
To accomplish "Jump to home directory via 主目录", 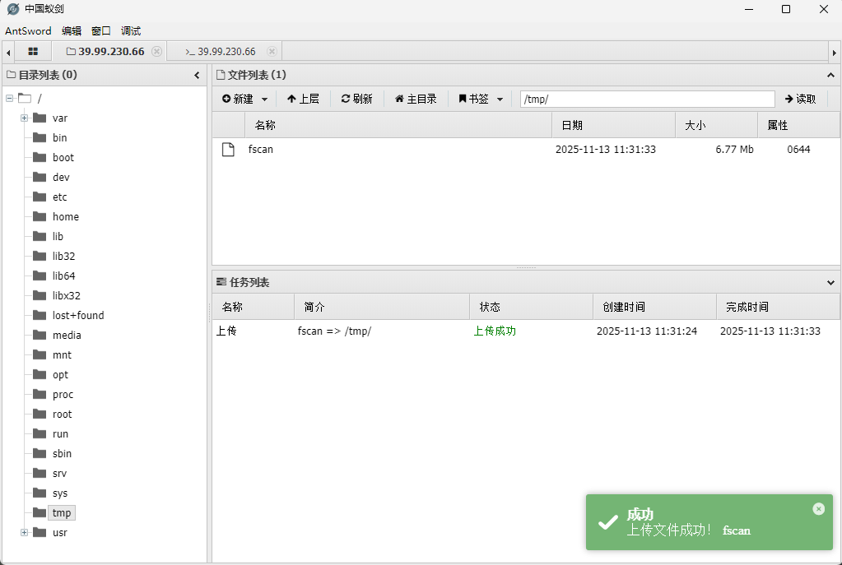I will point(416,99).
